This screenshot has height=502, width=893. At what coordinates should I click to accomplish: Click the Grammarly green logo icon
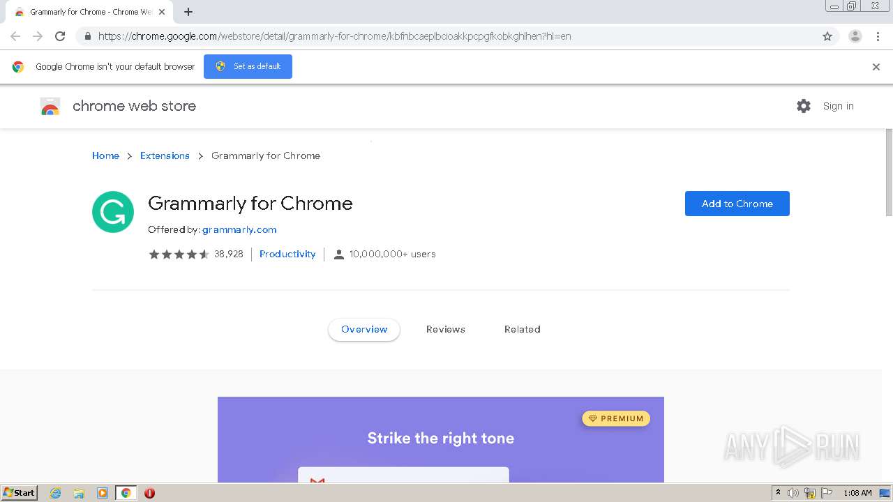pyautogui.click(x=113, y=212)
